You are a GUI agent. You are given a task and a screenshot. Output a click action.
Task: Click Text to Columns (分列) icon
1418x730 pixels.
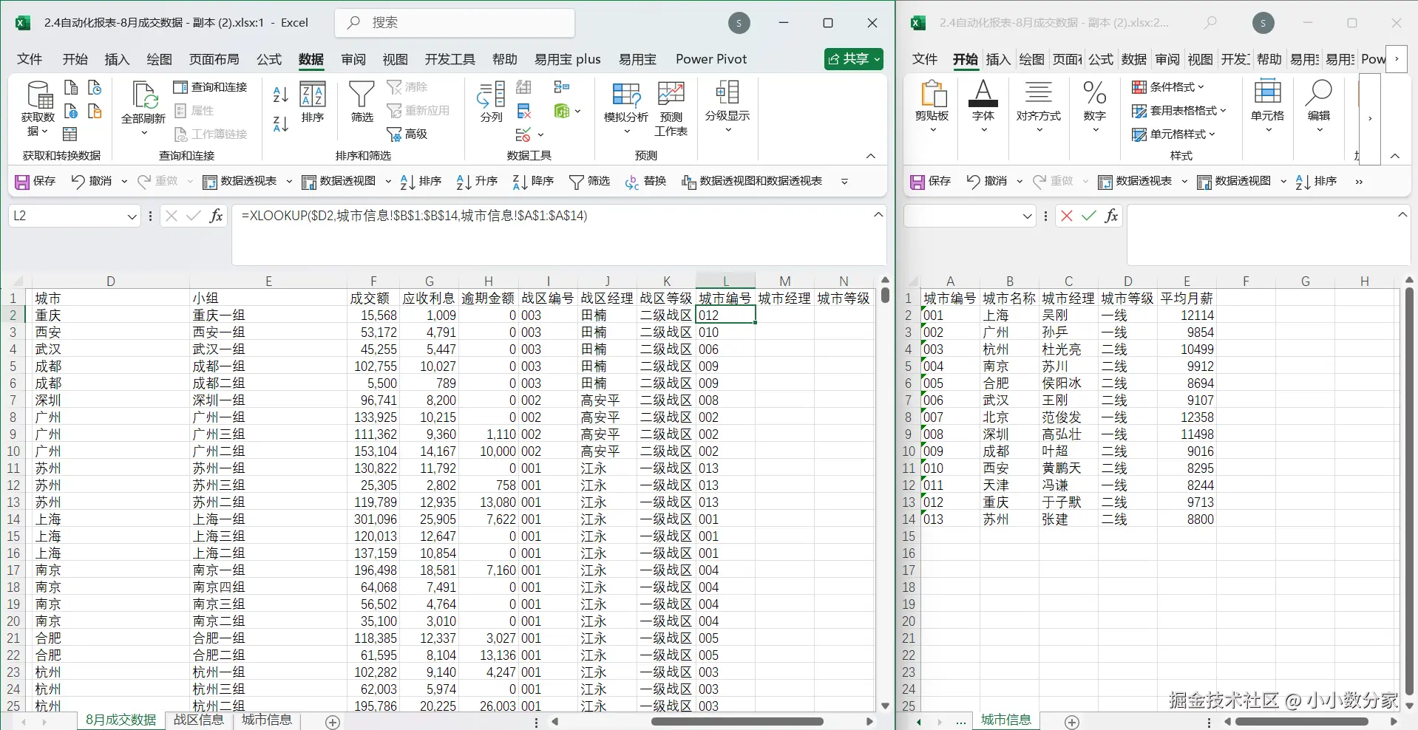click(x=491, y=102)
